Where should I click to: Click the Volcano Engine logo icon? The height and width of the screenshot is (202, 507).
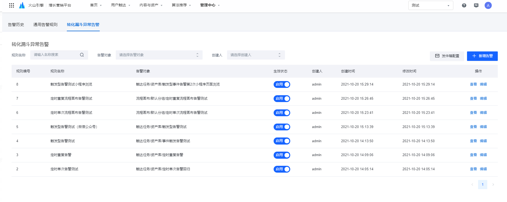[x=22, y=5]
